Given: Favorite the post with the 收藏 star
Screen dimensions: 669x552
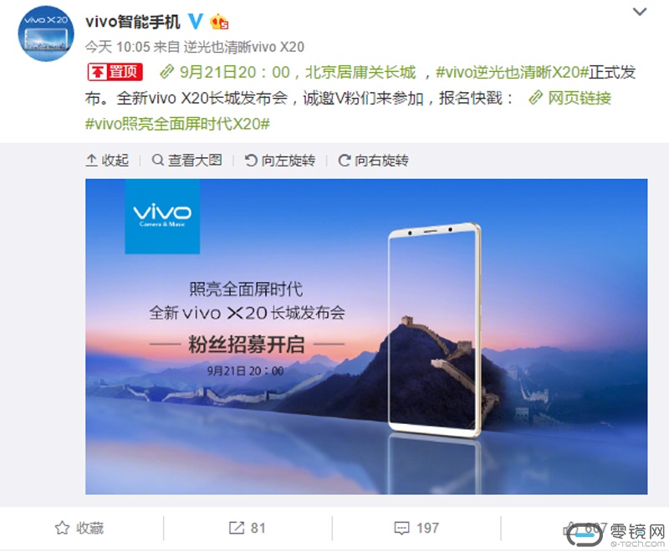Looking at the screenshot, I should point(79,528).
